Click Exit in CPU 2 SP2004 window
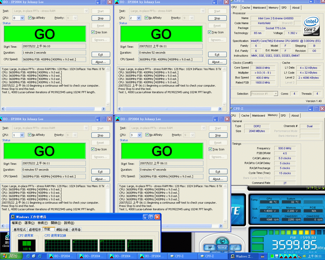This screenshot has width=325, height=260. 217,55
